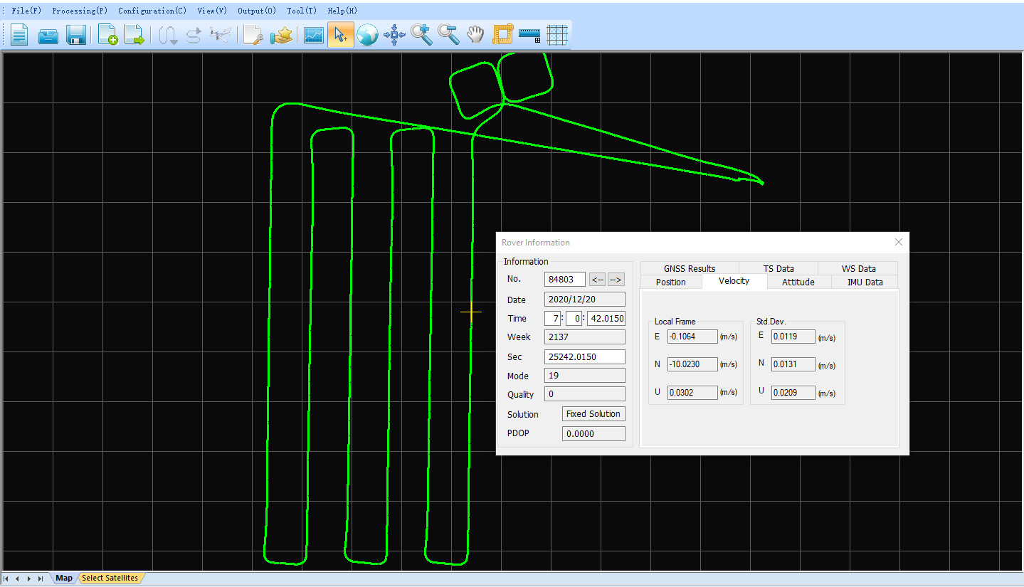Click Std.Dev. U value 0.0209

pyautogui.click(x=793, y=392)
